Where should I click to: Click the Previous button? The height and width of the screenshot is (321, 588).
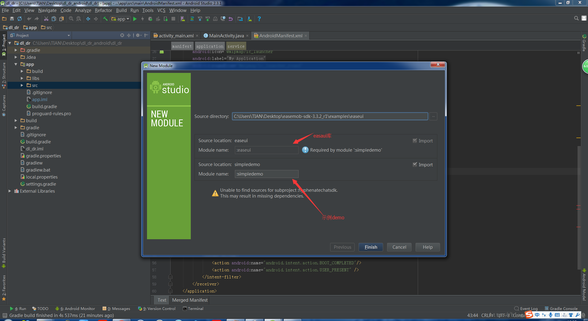pos(342,247)
